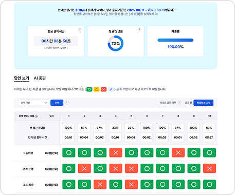Click the 100.00% submission rate value
235x195 pixels.
(175, 47)
